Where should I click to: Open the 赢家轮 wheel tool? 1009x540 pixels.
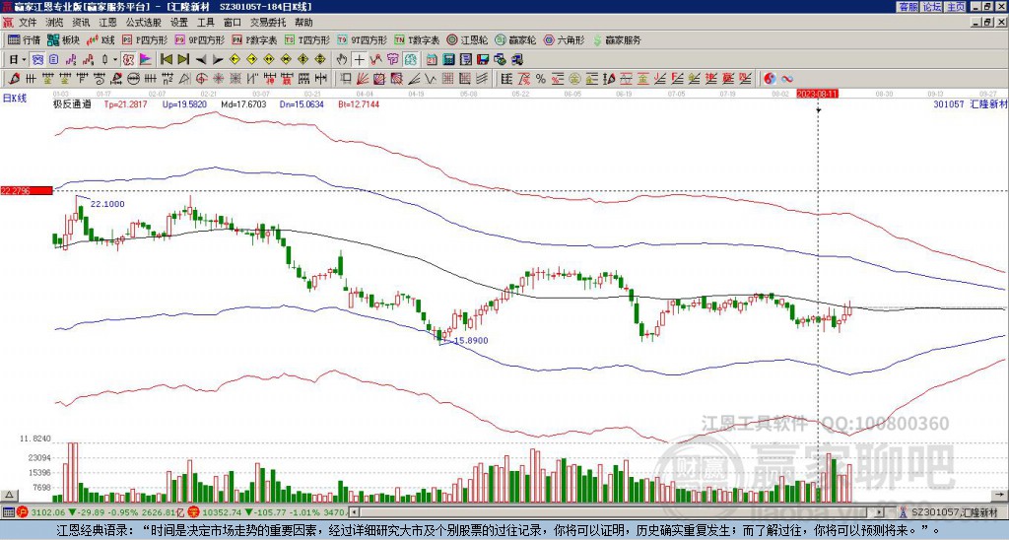pyautogui.click(x=515, y=39)
